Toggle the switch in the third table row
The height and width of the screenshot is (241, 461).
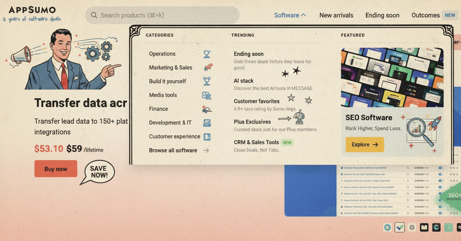(441, 181)
